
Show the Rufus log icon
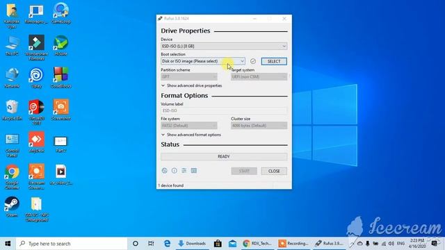194,171
